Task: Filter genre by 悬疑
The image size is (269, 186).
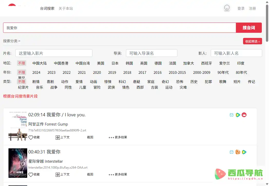Action: (137, 82)
